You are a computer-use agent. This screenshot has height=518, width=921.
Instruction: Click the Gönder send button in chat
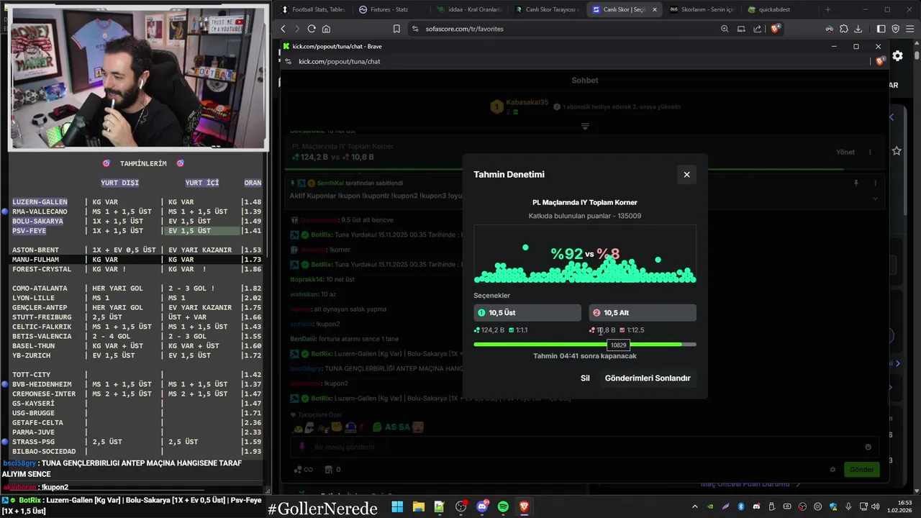861,469
